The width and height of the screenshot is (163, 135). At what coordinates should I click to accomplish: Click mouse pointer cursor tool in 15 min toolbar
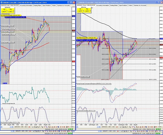tap(130, 127)
